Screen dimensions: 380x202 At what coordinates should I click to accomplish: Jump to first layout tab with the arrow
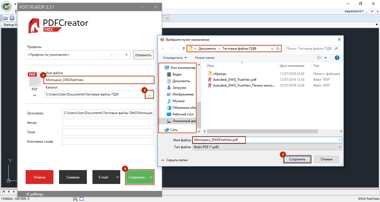4,191
